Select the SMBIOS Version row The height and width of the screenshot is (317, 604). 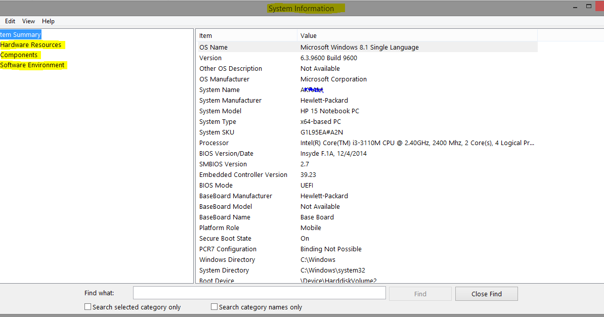(x=367, y=164)
